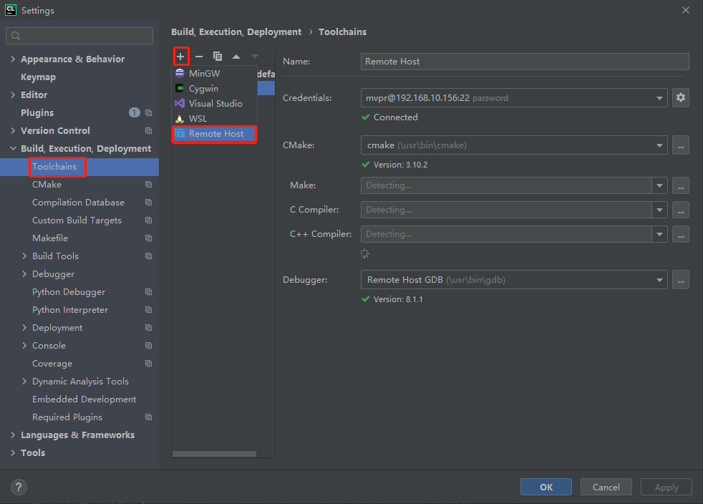
Task: Click the help question mark button
Action: [x=19, y=487]
